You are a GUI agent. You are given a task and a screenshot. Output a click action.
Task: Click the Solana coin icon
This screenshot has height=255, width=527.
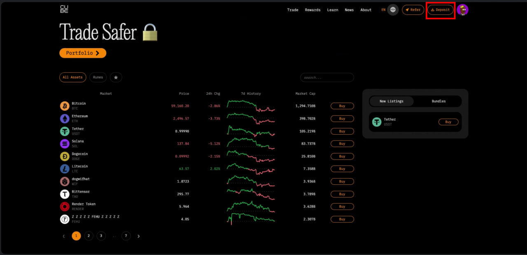tap(65, 144)
